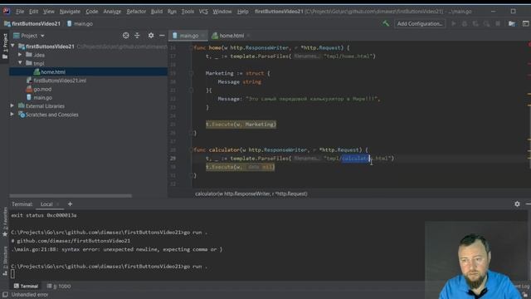
Task: Click the Build hammer icon
Action: (386, 23)
